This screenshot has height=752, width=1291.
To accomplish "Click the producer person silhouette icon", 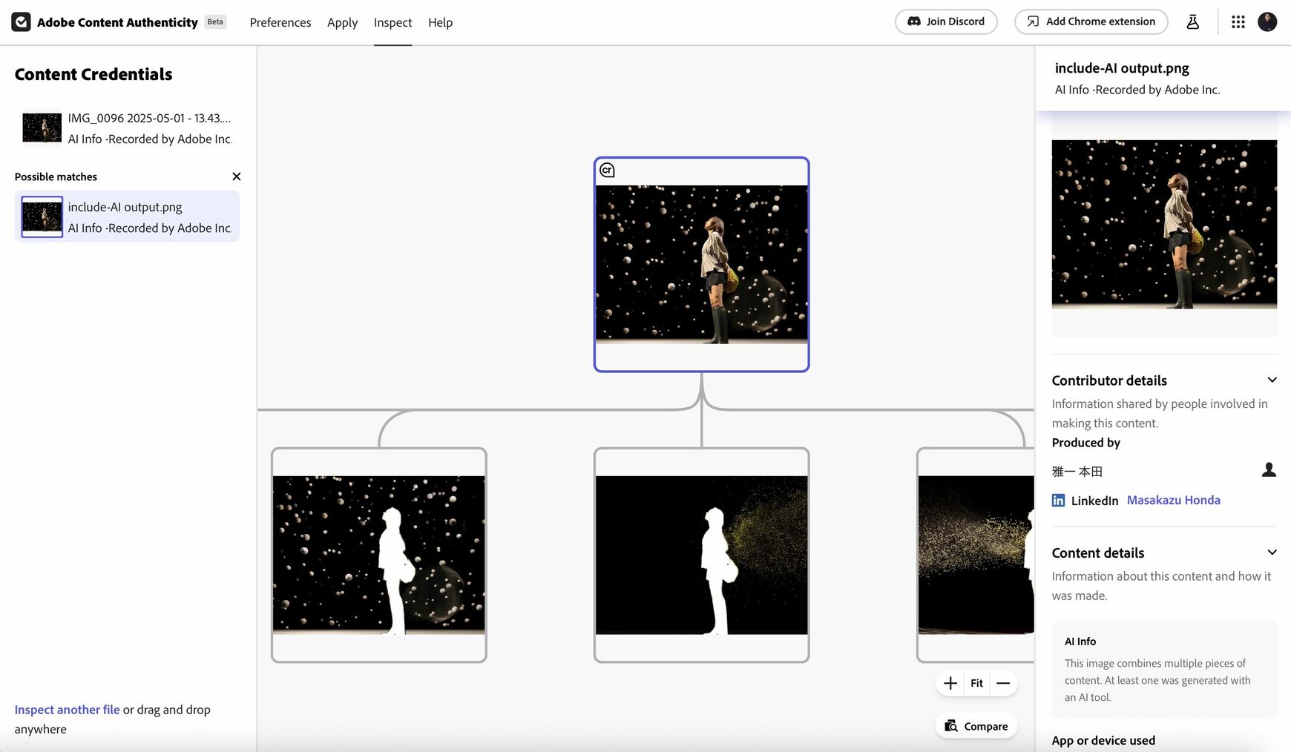I will pos(1269,470).
